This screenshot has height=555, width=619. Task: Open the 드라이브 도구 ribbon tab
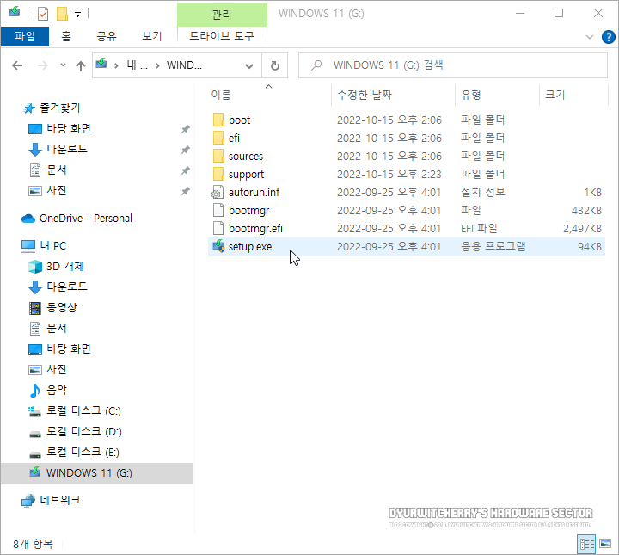point(222,36)
